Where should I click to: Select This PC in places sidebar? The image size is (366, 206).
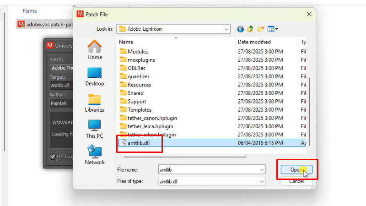[x=95, y=129]
